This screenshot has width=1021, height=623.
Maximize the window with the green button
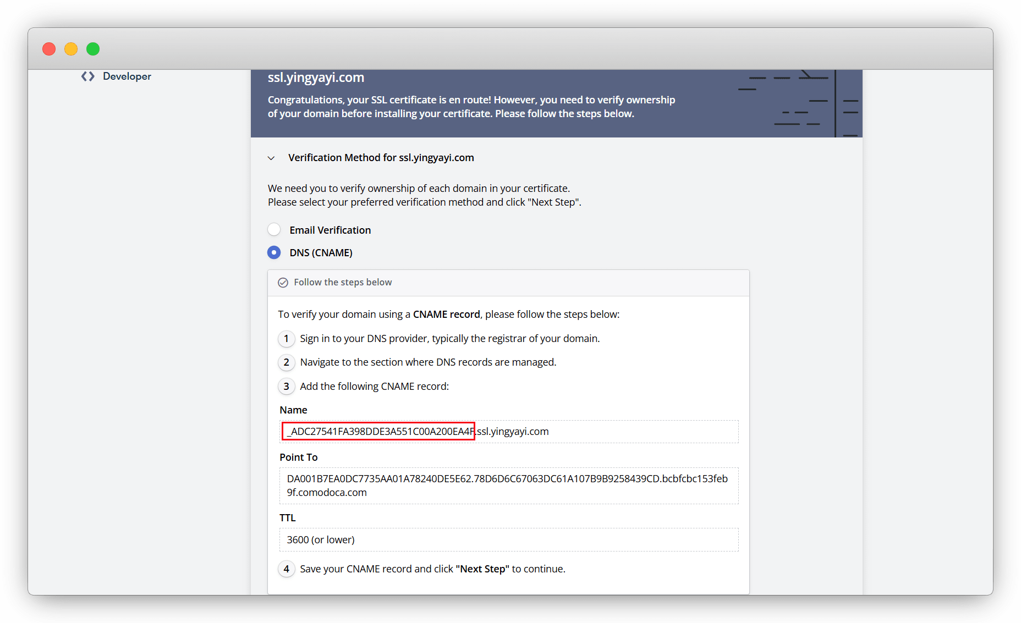93,49
